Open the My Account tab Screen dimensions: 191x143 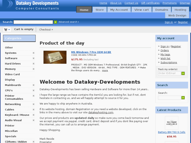tap(119, 10)
